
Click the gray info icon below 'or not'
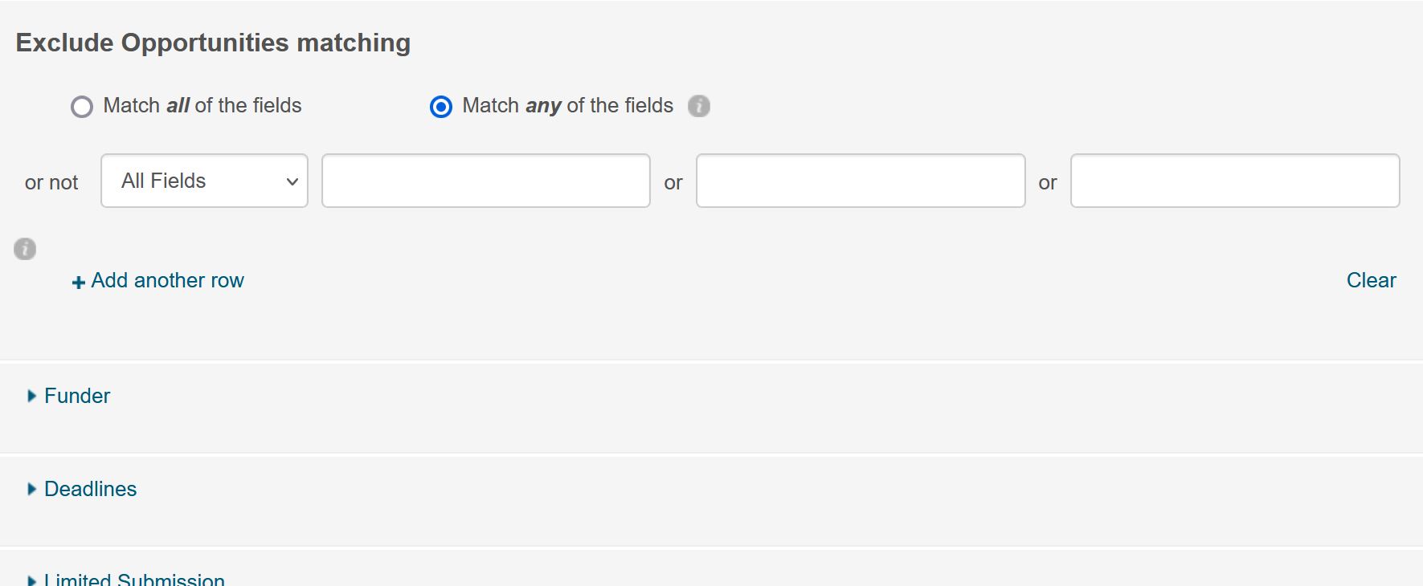25,249
